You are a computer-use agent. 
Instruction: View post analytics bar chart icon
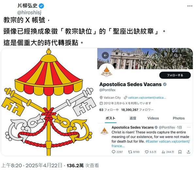click(163, 152)
